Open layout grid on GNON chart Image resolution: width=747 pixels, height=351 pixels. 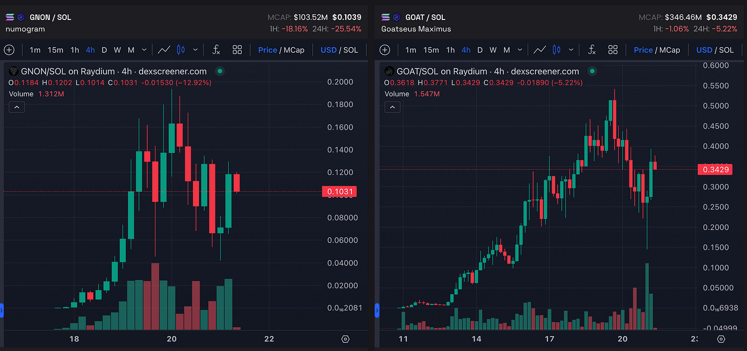point(237,50)
